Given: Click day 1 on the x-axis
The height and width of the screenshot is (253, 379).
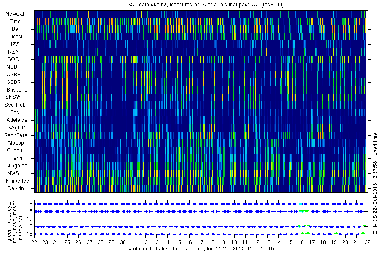Looking at the screenshot, I should point(135,242).
